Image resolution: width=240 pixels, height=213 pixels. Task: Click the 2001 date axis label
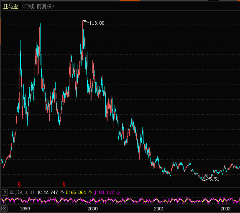point(159,209)
